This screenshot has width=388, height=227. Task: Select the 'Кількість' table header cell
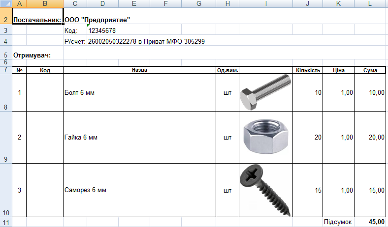[x=308, y=70]
